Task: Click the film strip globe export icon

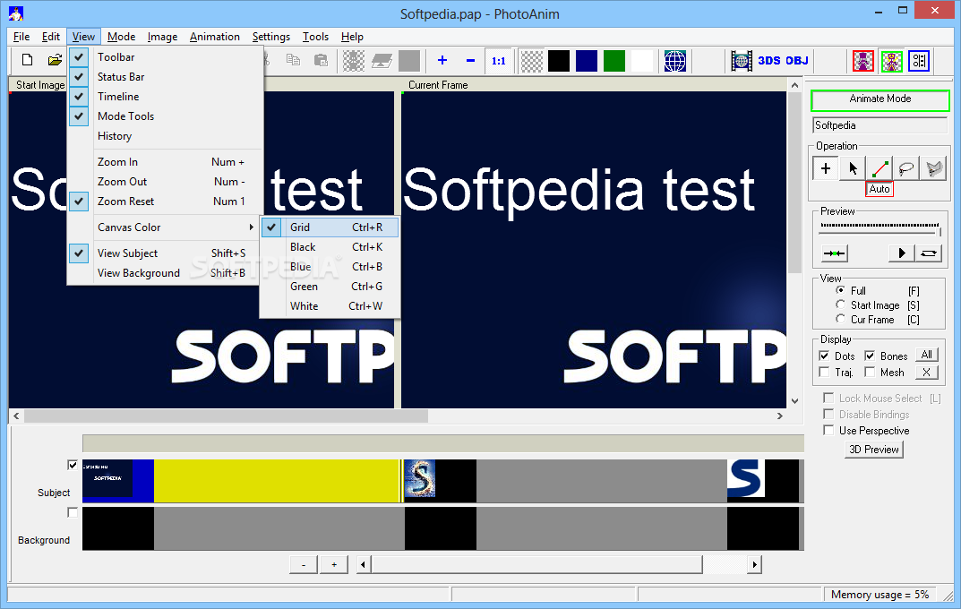Action: click(742, 61)
